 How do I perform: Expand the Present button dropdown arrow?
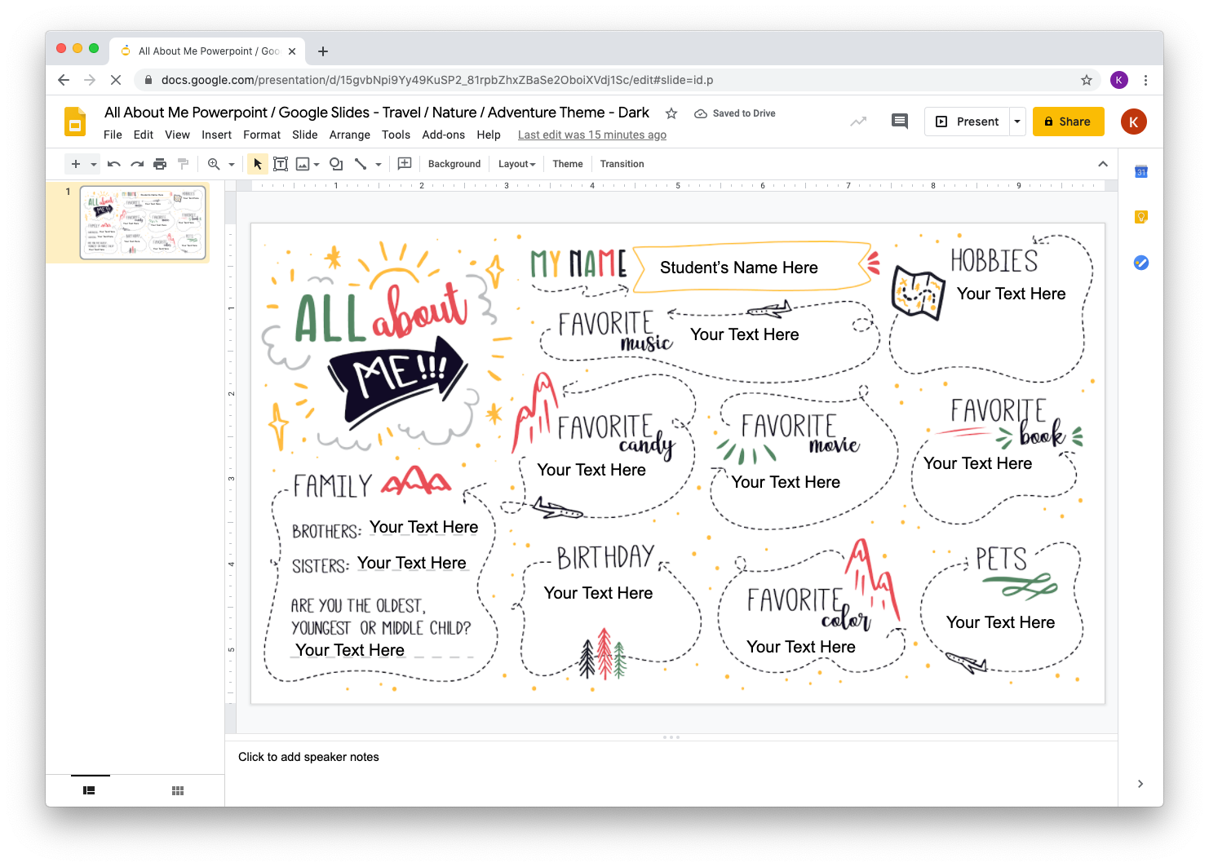(x=1016, y=121)
